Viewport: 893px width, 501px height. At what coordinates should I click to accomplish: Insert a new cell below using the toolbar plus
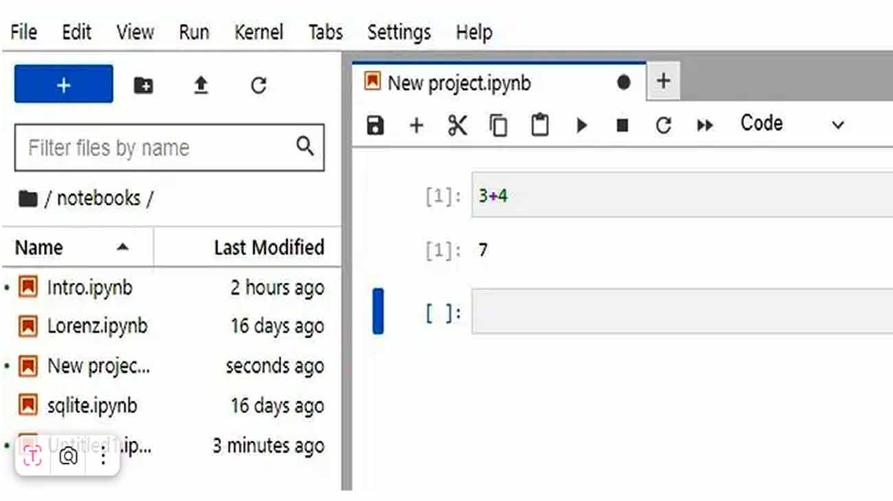tap(416, 125)
